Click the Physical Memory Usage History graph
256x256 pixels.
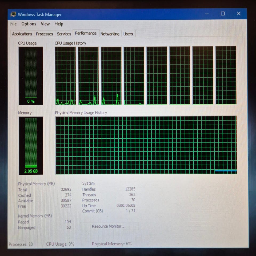coord(146,145)
